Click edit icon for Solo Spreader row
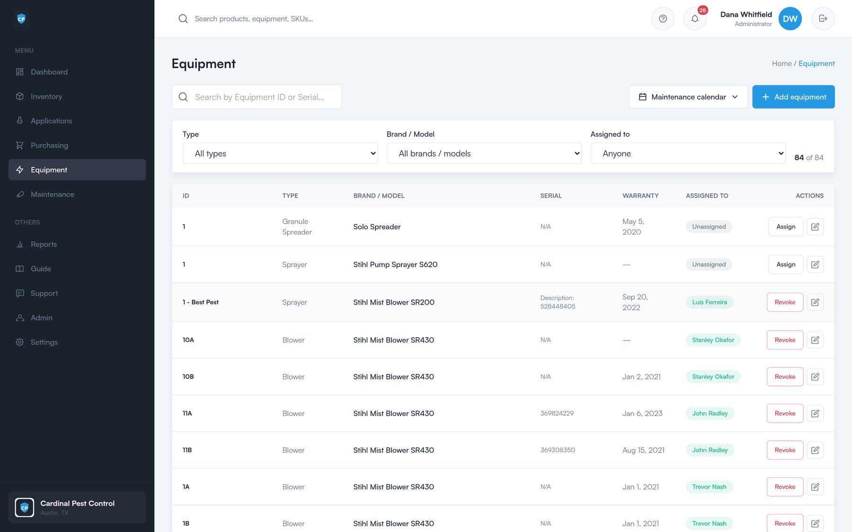This screenshot has height=532, width=852. pos(815,227)
